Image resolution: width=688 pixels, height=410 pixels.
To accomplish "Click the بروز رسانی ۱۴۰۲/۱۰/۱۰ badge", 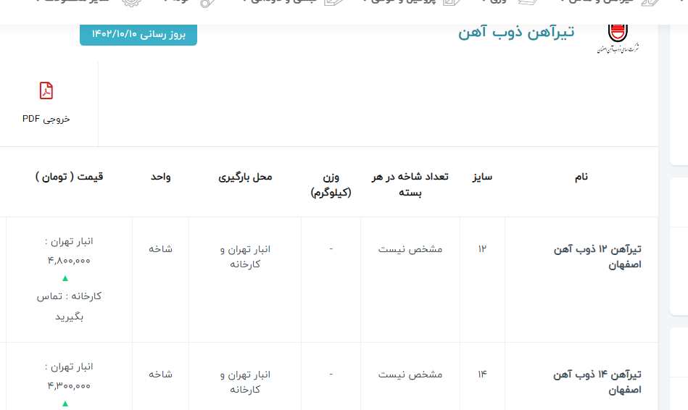I will click(138, 34).
